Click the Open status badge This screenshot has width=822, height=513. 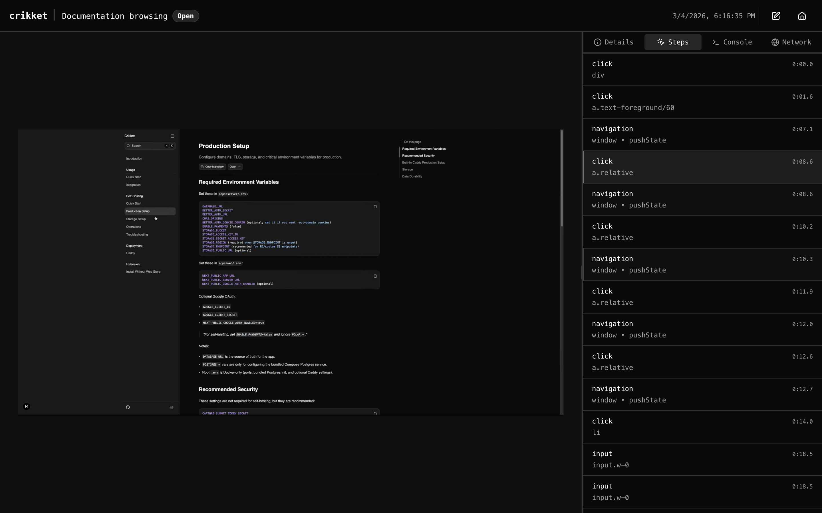(x=186, y=16)
